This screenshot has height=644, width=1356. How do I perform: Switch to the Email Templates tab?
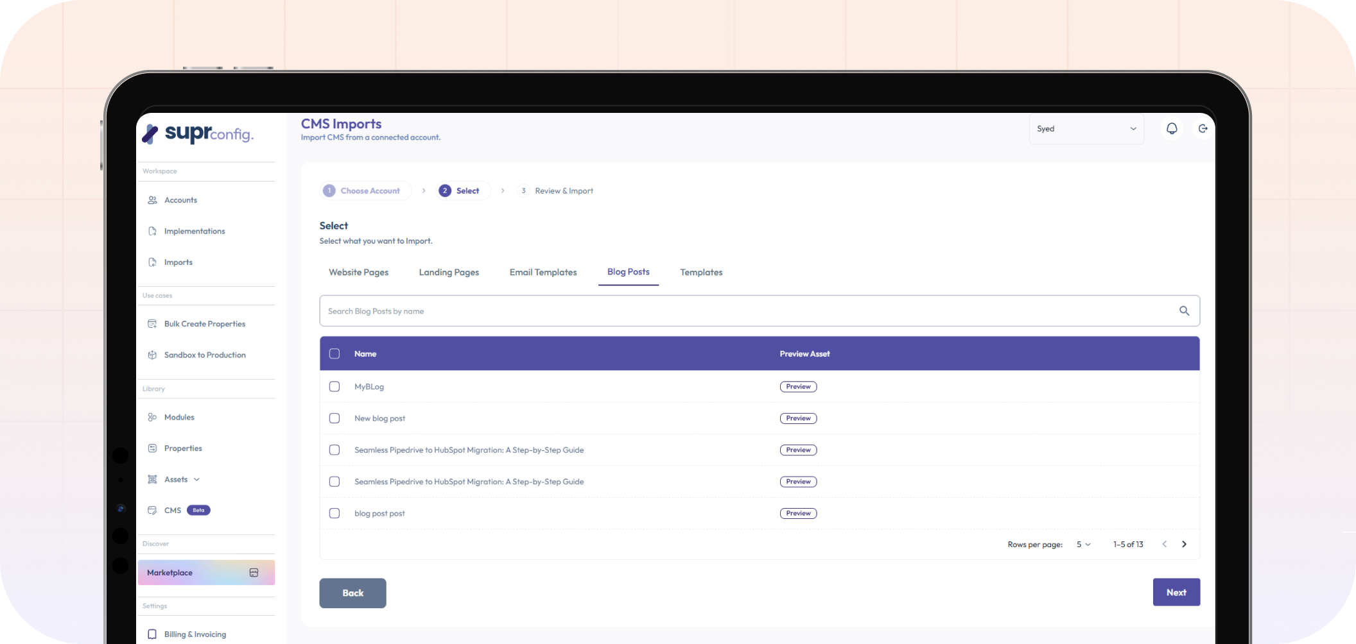pyautogui.click(x=543, y=273)
